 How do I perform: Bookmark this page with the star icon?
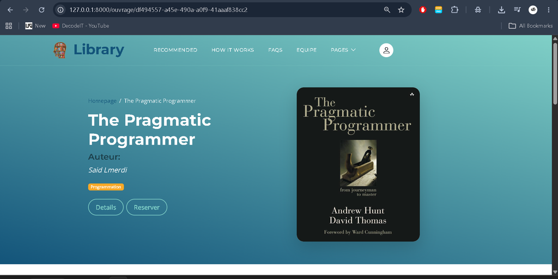401,10
